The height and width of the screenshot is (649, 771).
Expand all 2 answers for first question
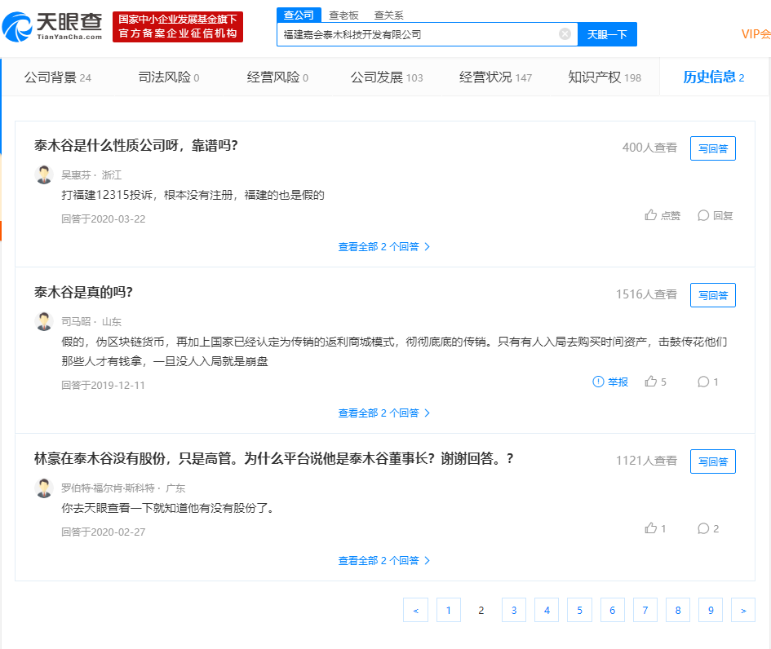click(384, 246)
